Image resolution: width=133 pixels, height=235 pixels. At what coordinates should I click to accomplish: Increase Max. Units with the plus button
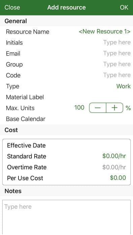[x=114, y=108]
